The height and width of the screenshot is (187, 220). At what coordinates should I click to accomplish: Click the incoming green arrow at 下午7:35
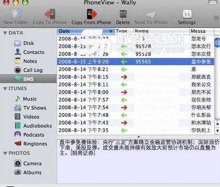124,131
